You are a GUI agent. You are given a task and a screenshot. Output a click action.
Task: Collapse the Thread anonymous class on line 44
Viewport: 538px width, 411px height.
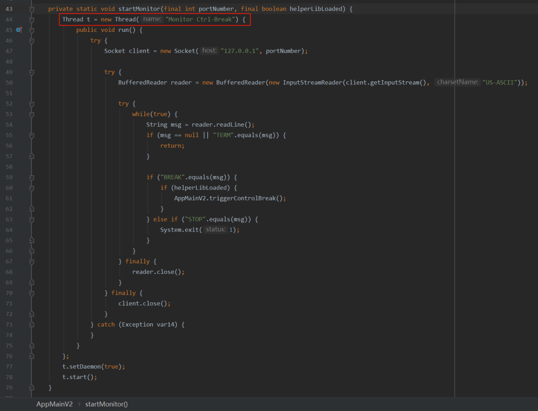coord(31,20)
